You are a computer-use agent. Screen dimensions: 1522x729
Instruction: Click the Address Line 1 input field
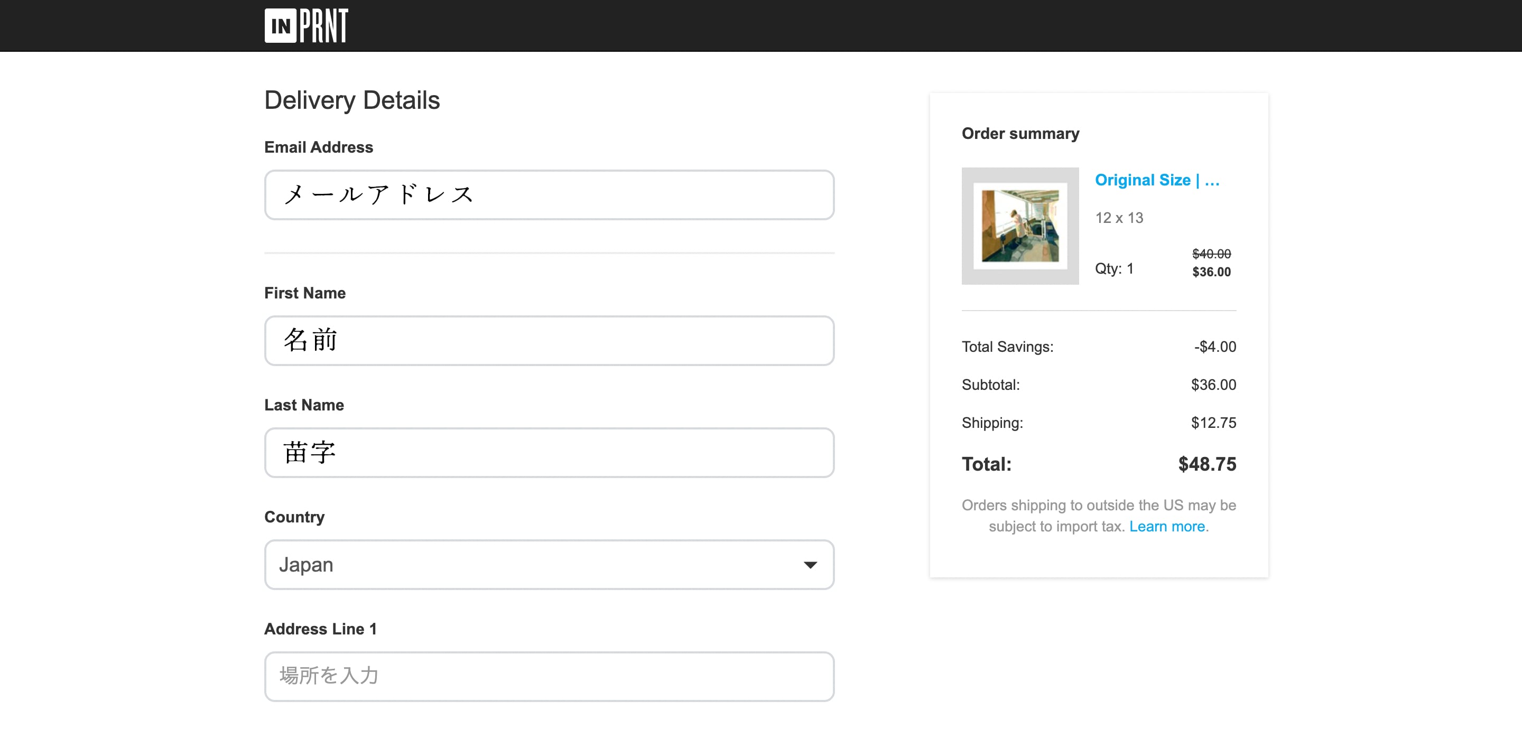(x=549, y=676)
